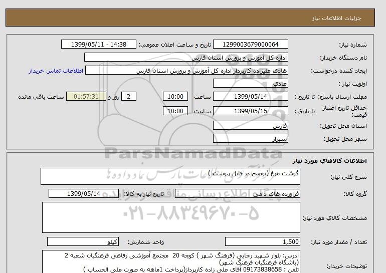Click the مشخصات کالای مورد نیاز label
The height and width of the screenshot is (273, 386).
pyautogui.click(x=335, y=218)
